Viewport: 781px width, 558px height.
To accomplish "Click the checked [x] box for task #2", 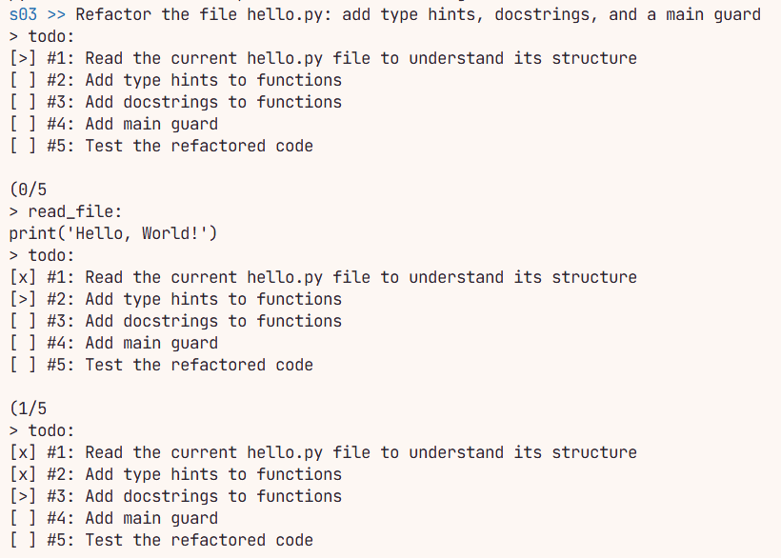I will [x=23, y=474].
